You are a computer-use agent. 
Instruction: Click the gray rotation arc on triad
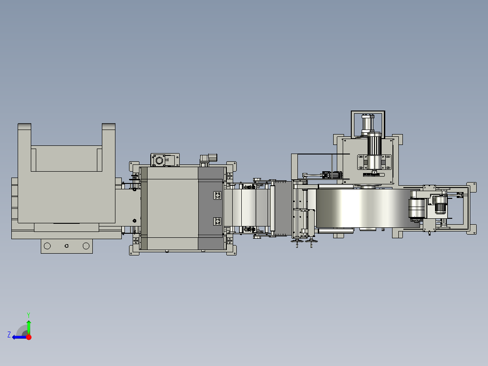tap(21, 331)
